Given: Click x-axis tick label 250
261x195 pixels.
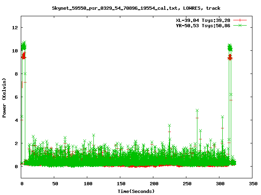Looking at the screenshot, I should point(187,184).
